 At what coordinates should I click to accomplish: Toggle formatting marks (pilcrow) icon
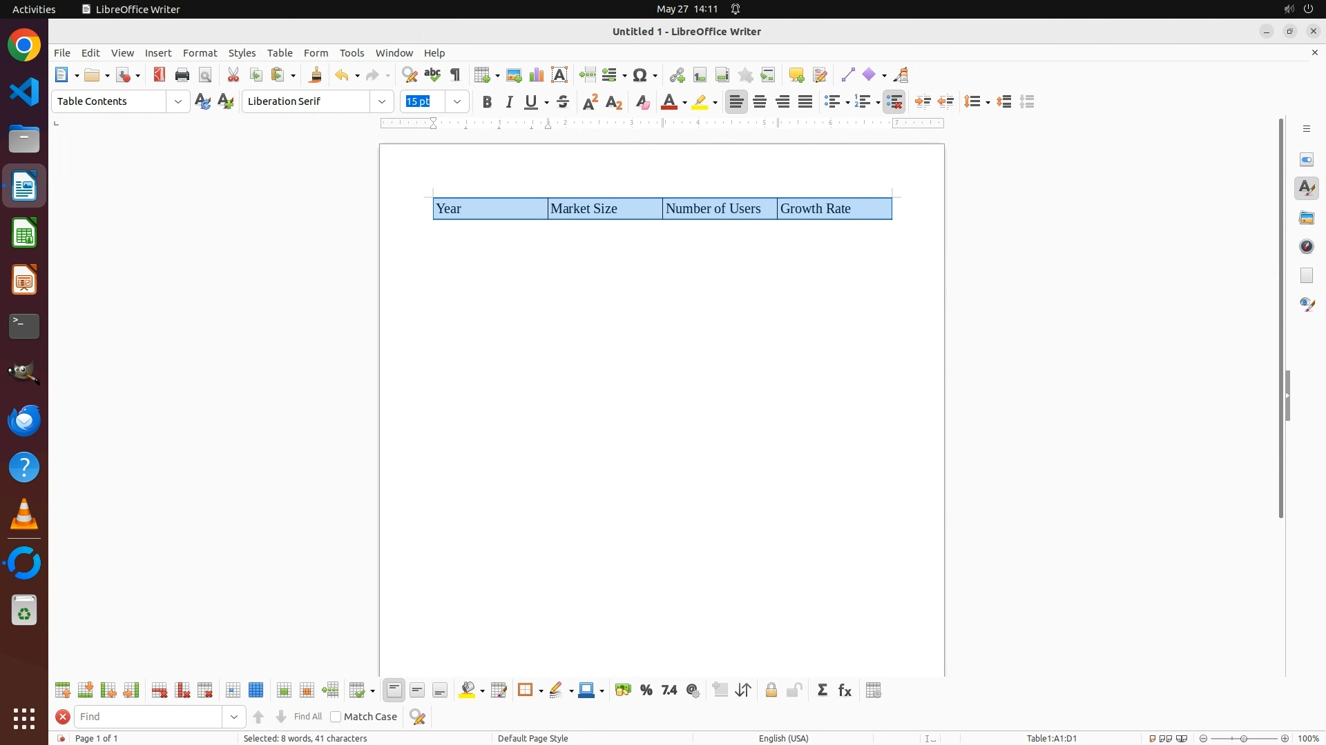click(455, 74)
